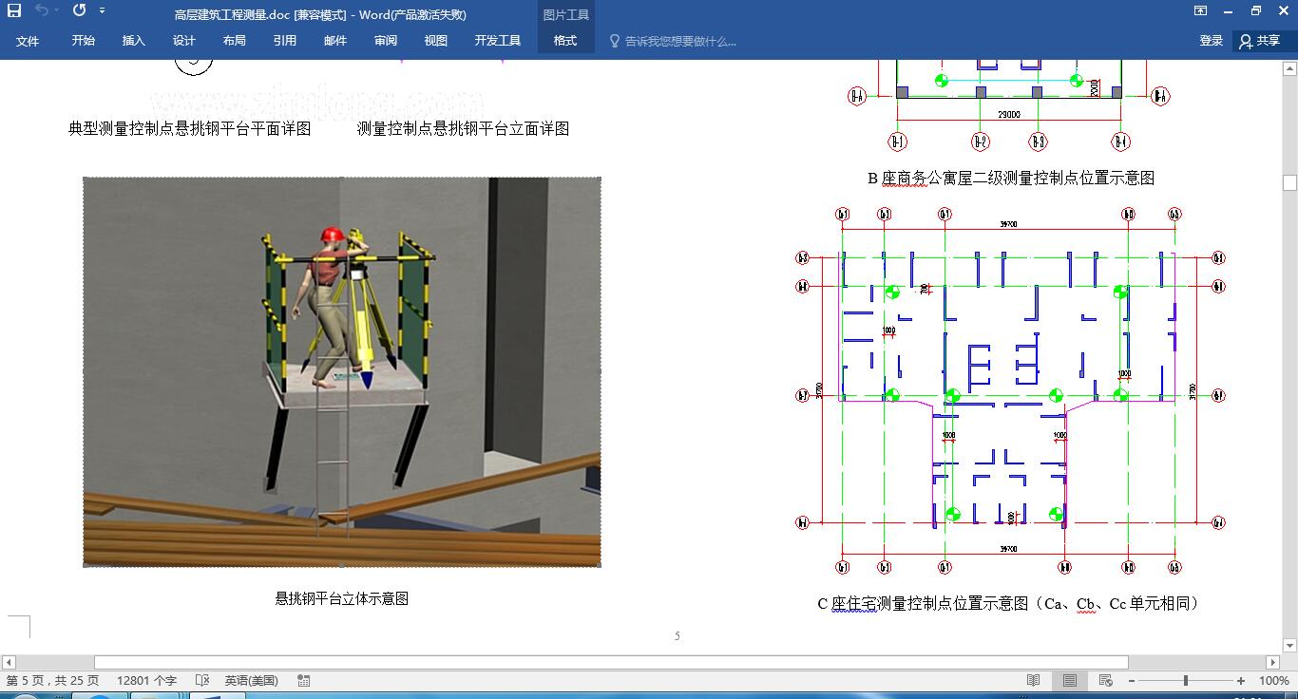Click the page number 5 in footer
The image size is (1298, 699).
tap(678, 636)
